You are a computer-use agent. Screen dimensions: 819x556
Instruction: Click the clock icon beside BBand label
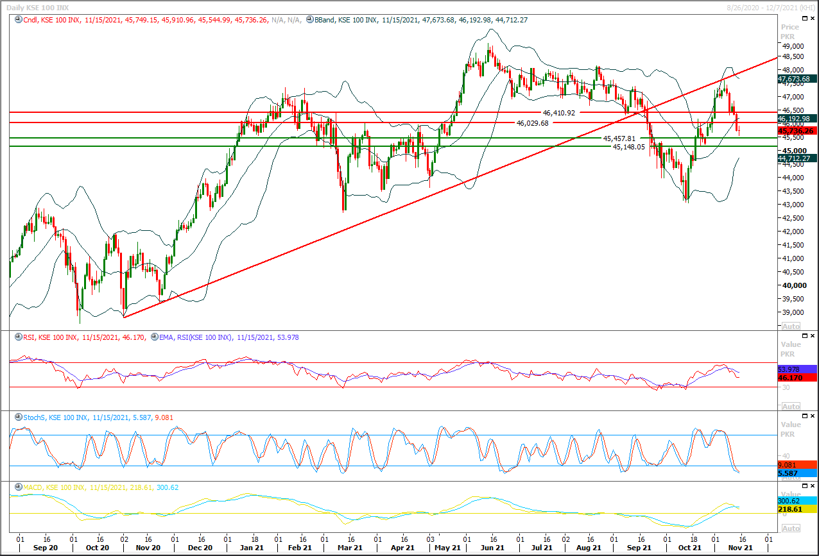[x=310, y=20]
